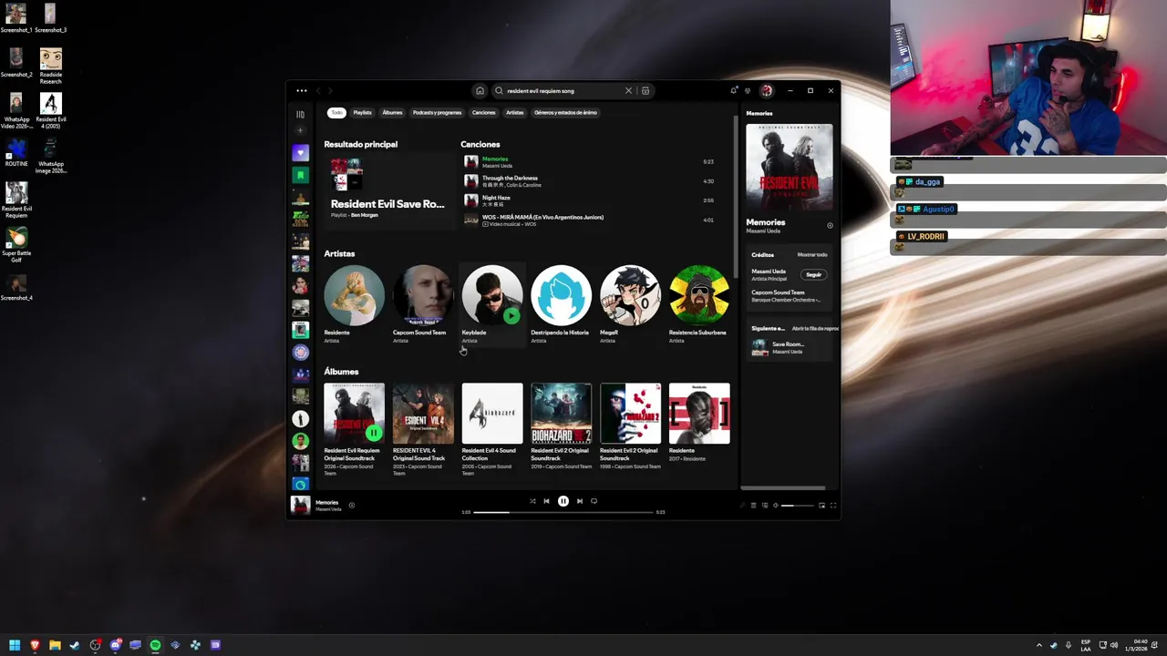Open Steam from the taskbar
The width and height of the screenshot is (1167, 656).
(x=75, y=645)
